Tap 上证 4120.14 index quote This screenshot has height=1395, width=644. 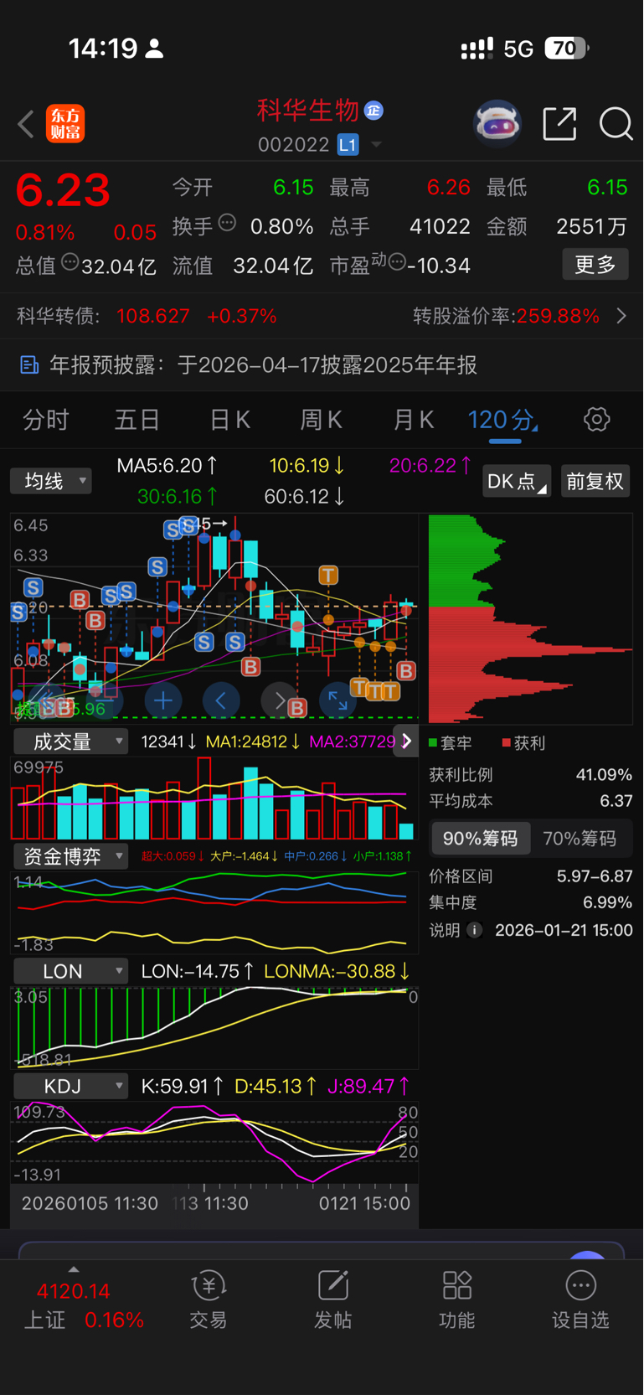pos(83,1305)
